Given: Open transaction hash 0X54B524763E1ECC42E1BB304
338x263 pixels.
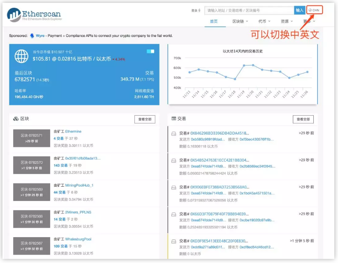Looking at the screenshot, I should pos(220,160).
